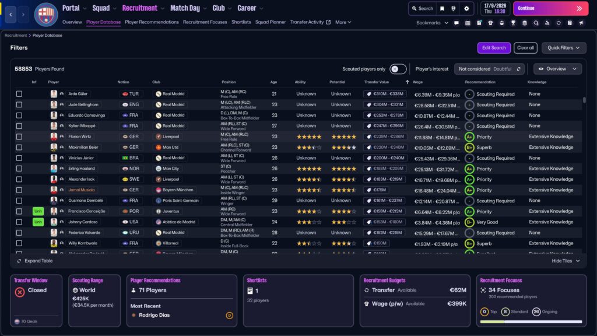Screen dimensions: 597x336
Task: Open Jamal Musiala's player profile
Action: [x=82, y=190]
